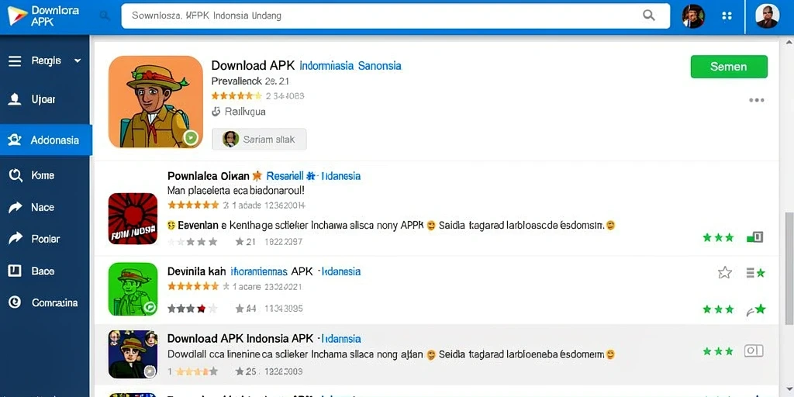Click the Pownlalca Oiwan app title

pyautogui.click(x=208, y=176)
